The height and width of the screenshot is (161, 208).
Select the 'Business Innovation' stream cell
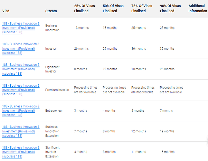click(x=52, y=28)
